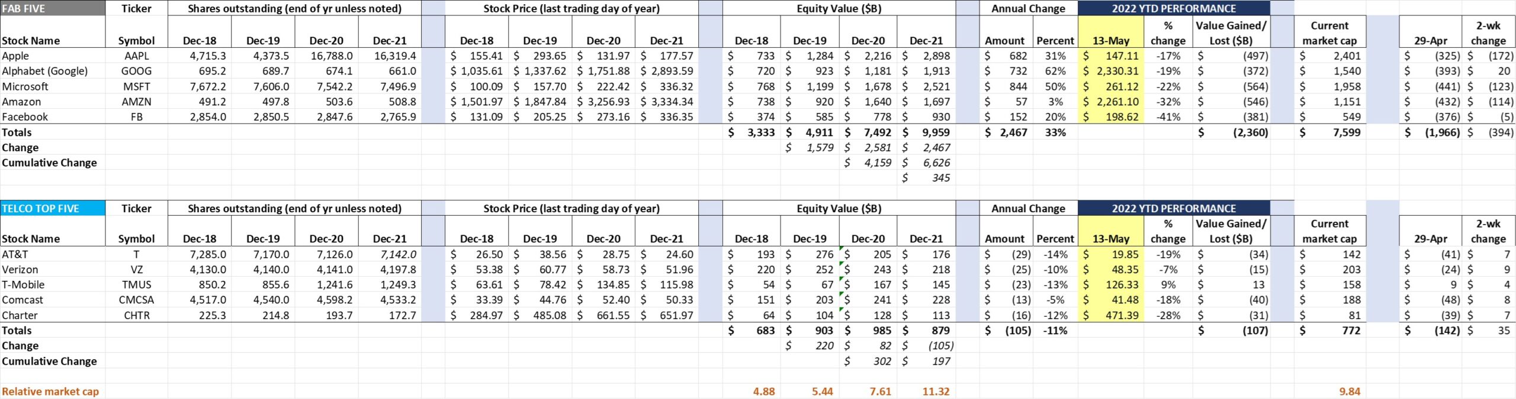Click the upper 2022 YTD PERFORMANCE header
This screenshot has width=1516, height=399.
click(1174, 8)
